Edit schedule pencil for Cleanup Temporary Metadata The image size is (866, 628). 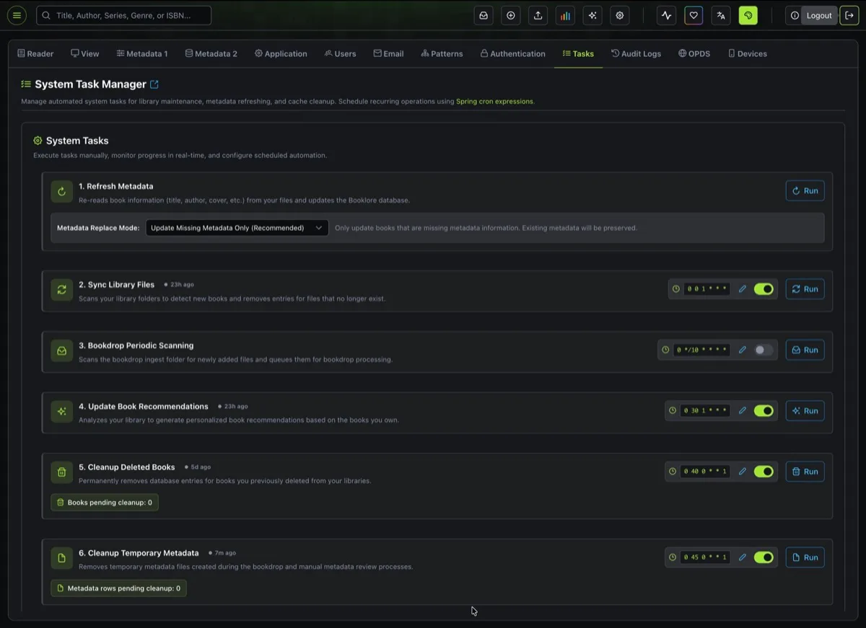742,557
